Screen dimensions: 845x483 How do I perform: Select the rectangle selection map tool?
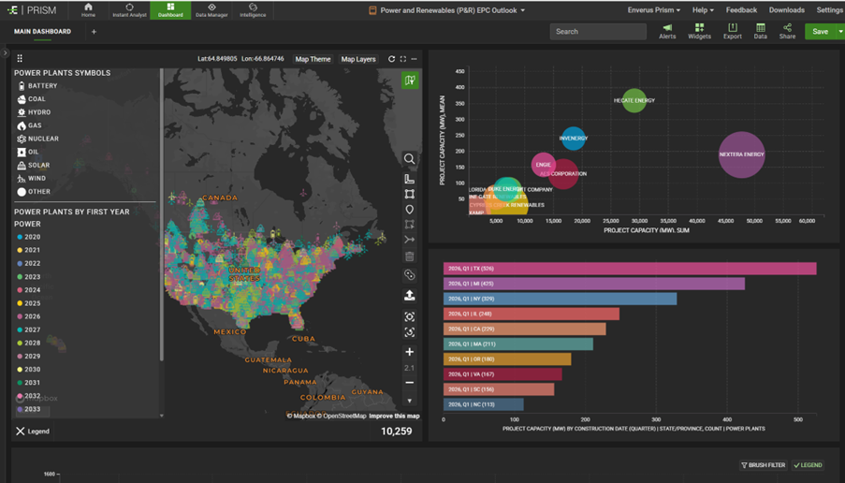coord(409,195)
